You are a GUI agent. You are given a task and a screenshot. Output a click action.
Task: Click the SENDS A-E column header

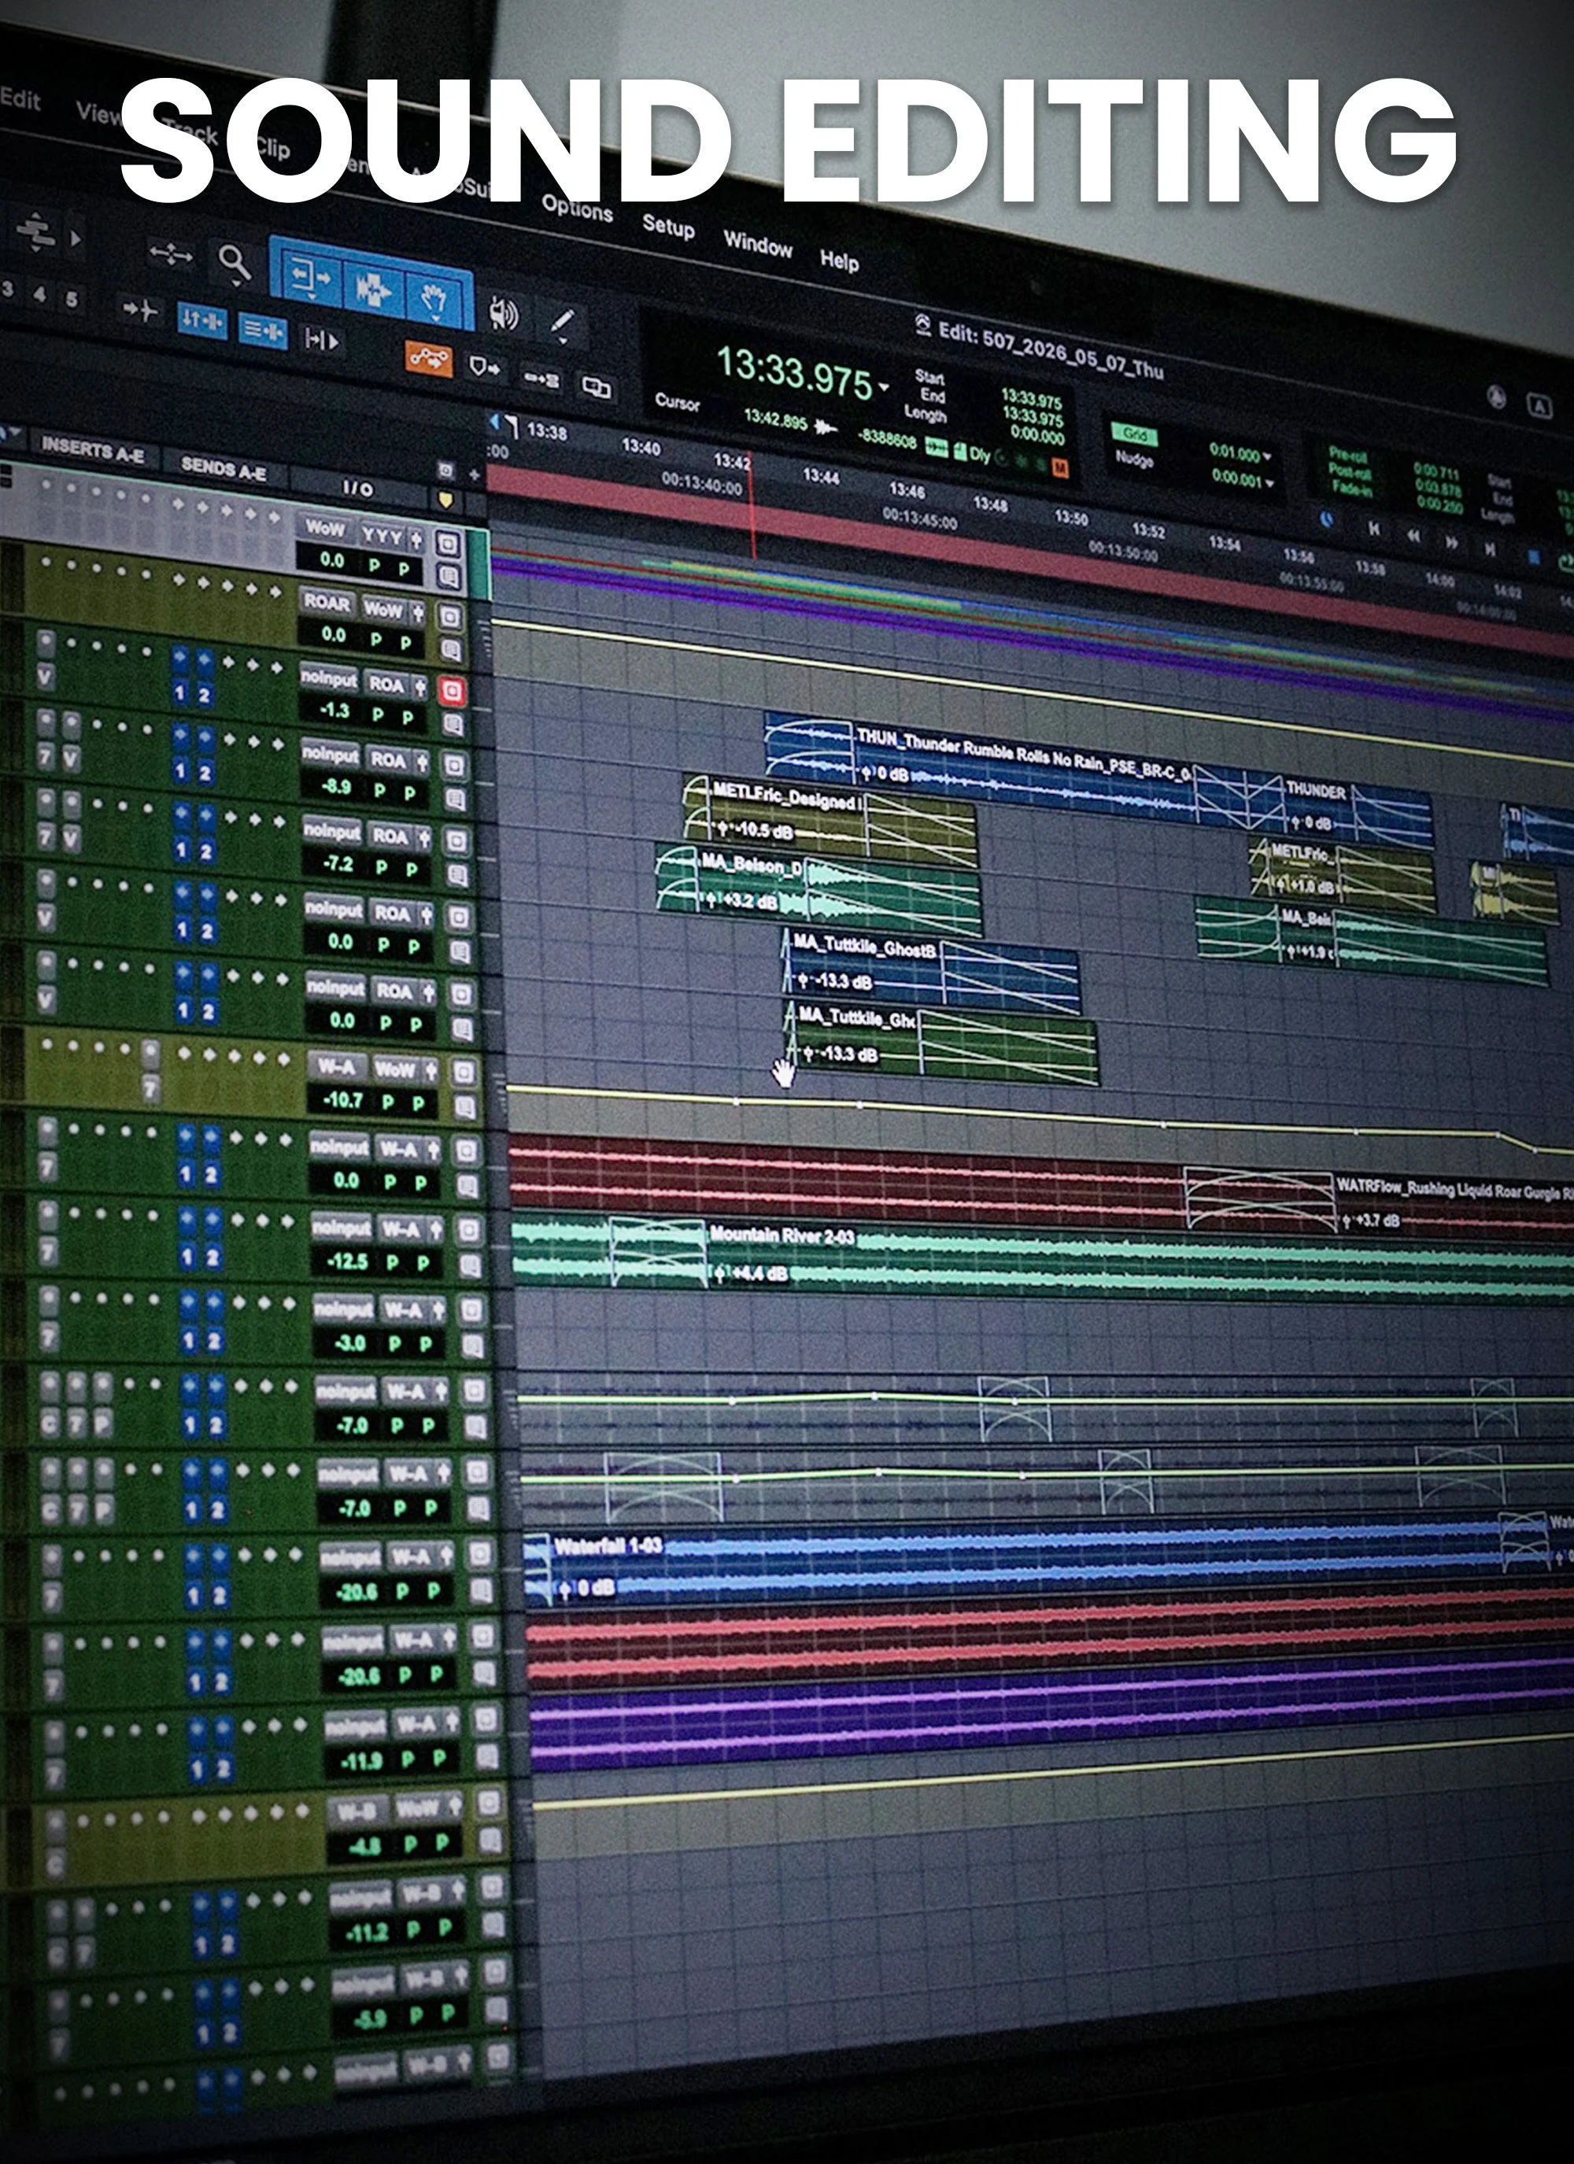(x=224, y=467)
